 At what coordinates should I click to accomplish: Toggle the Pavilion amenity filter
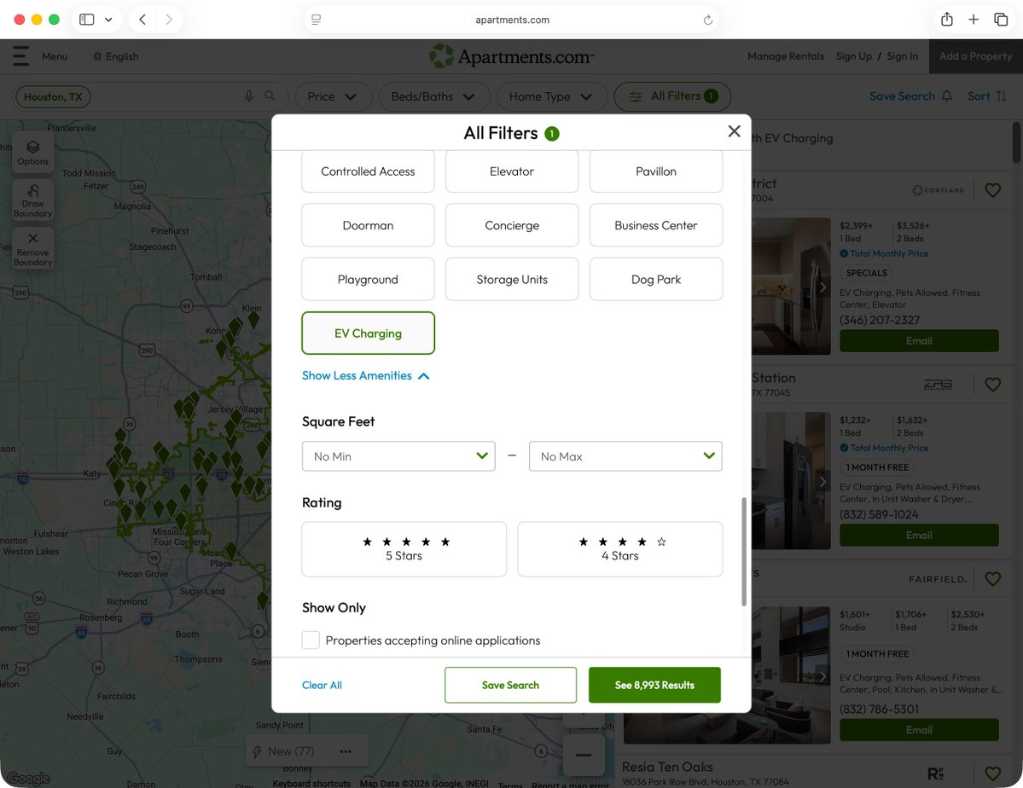pyautogui.click(x=655, y=171)
